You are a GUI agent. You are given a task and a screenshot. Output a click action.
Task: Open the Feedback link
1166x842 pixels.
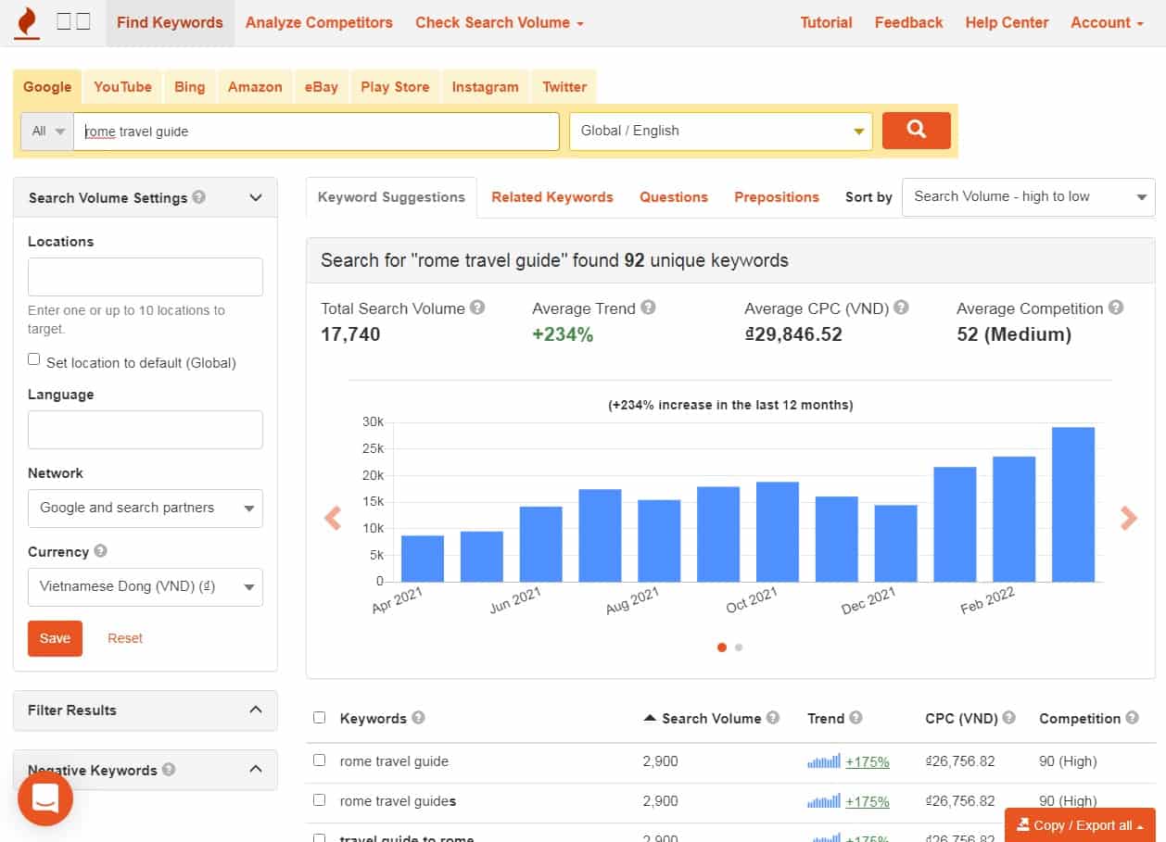(x=908, y=22)
